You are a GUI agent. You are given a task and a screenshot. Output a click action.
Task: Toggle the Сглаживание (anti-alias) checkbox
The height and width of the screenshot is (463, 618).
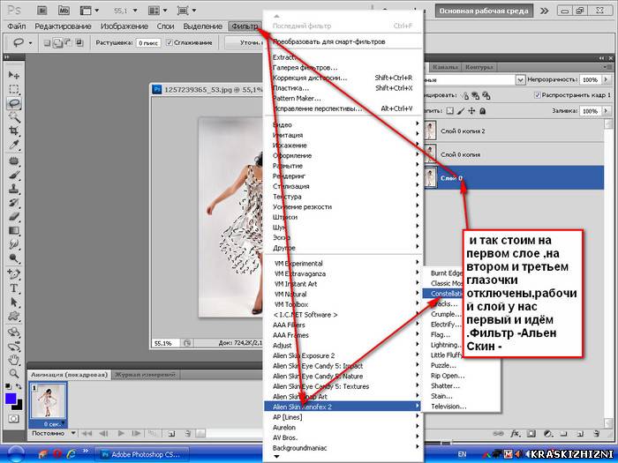[170, 42]
